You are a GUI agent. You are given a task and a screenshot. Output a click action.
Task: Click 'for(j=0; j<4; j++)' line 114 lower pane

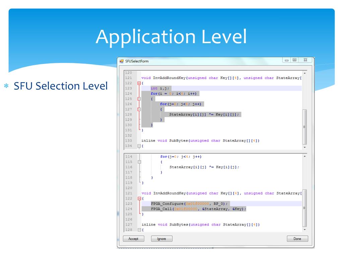click(181, 157)
